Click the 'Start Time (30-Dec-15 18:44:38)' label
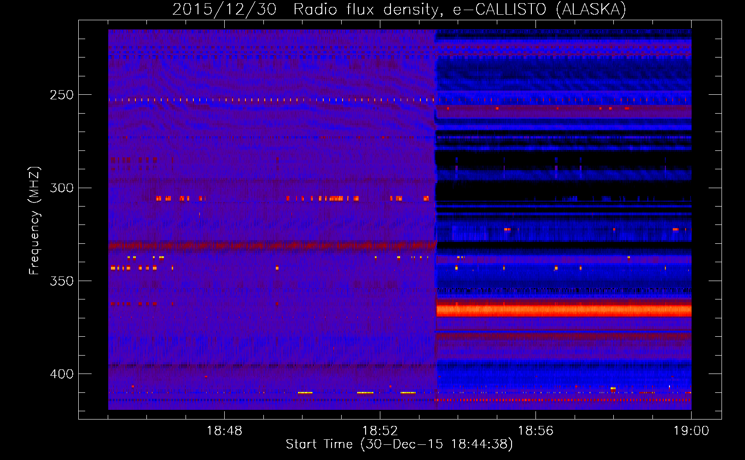 399,444
